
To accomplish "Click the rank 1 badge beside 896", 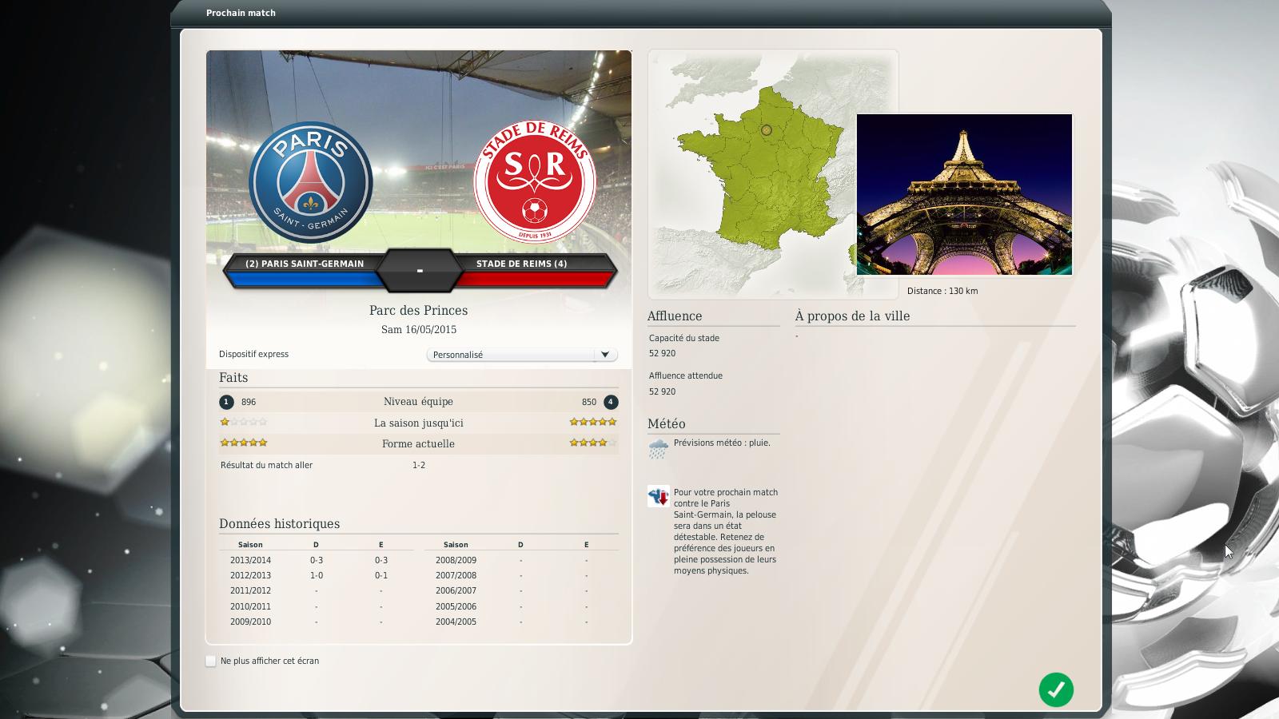I will 226,402.
